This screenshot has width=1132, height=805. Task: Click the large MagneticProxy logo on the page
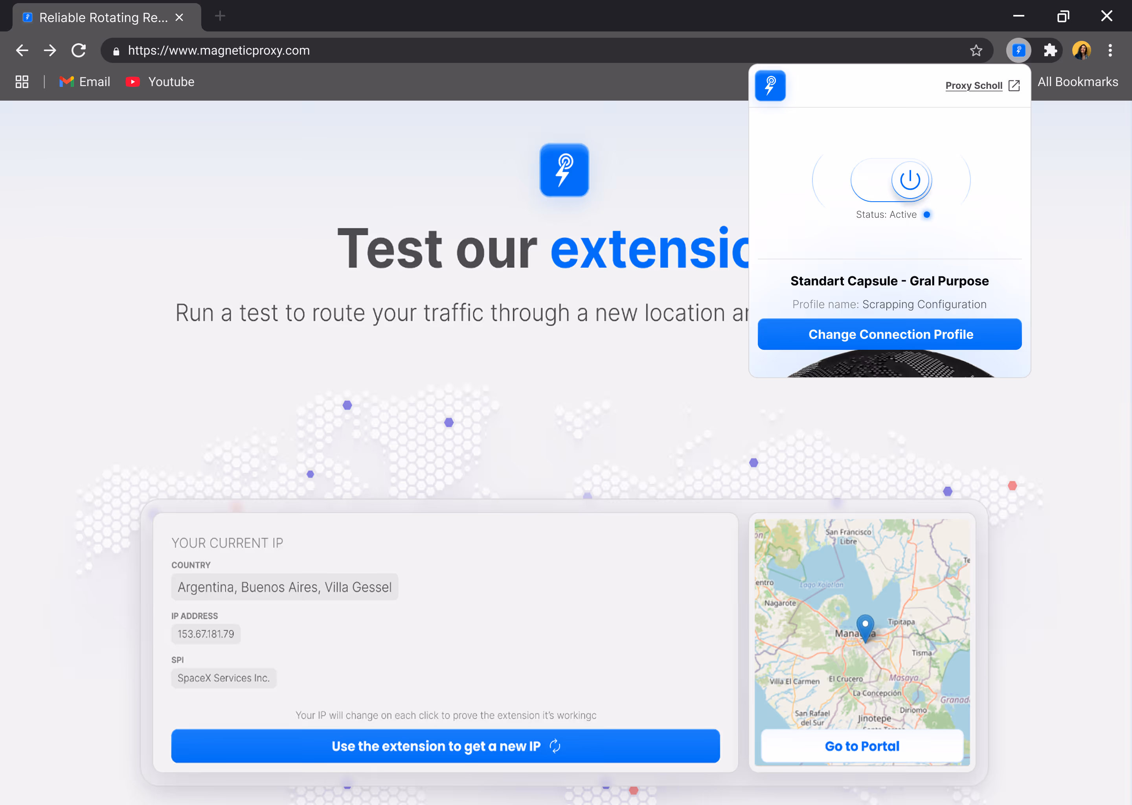click(564, 170)
